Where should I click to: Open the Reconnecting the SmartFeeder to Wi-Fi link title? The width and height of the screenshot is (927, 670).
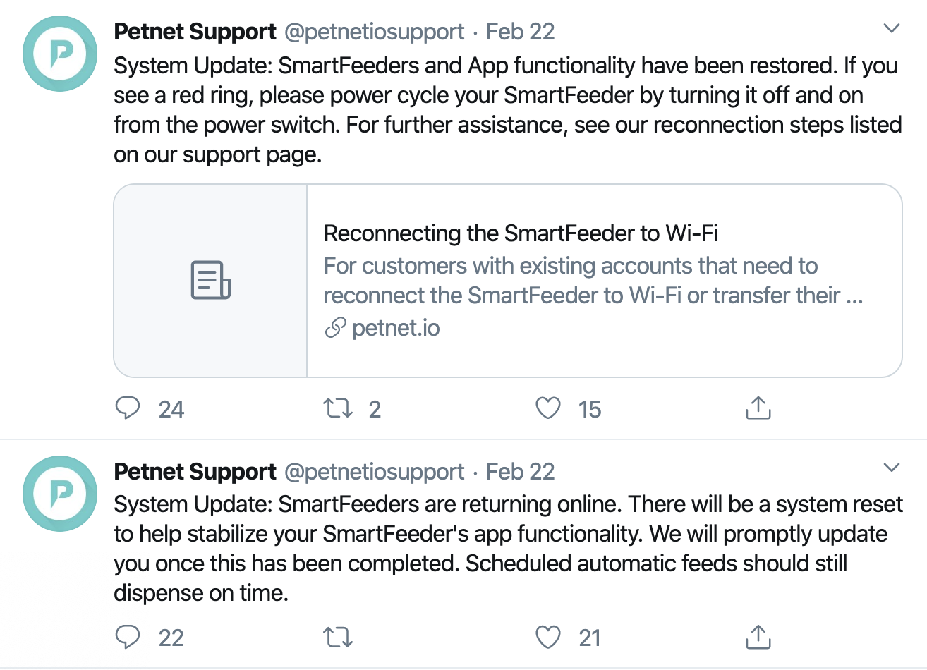(x=521, y=233)
